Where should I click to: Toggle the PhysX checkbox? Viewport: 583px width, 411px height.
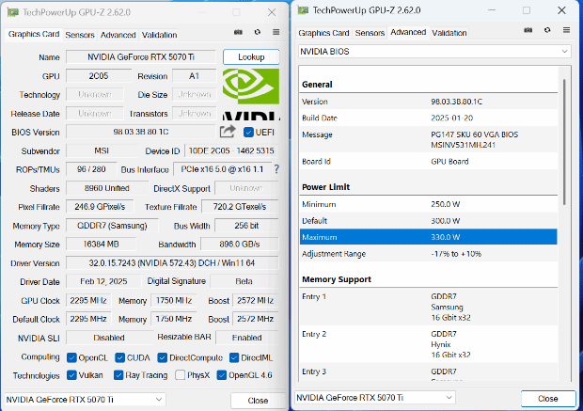click(x=180, y=375)
